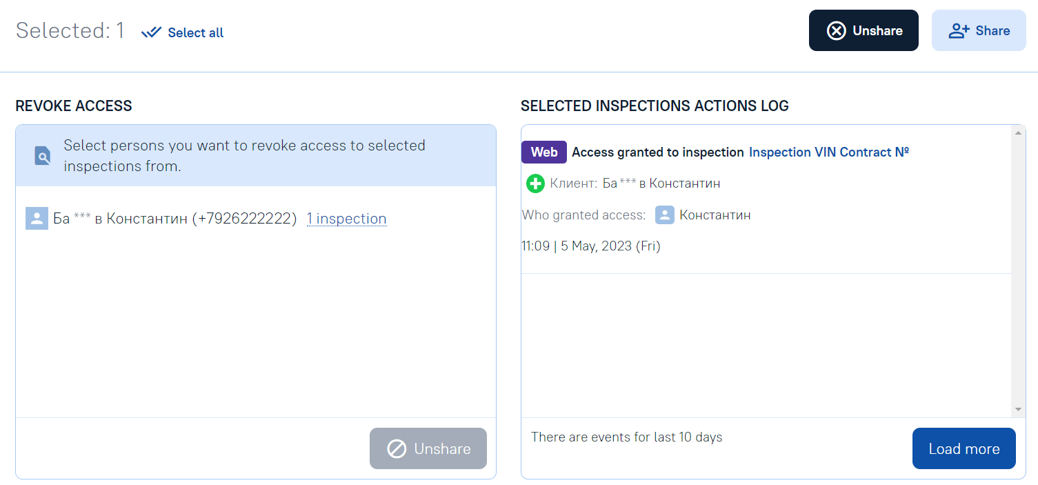Click the Клиент: Ба *** в Константин log line
Viewport: 1038px width, 485px height.
[x=623, y=184]
